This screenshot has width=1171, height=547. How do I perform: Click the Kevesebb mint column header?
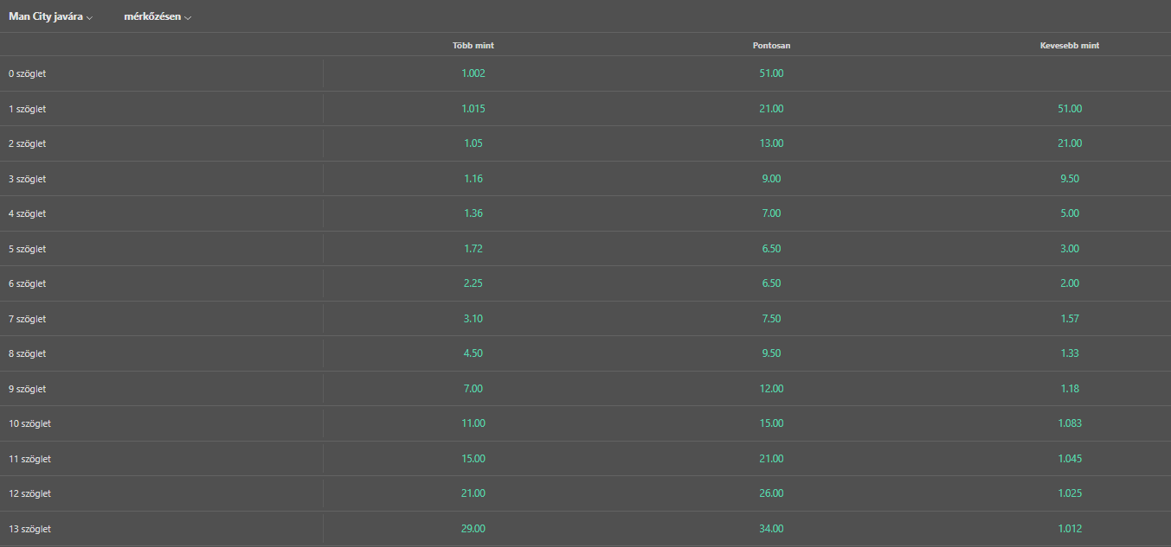pos(1070,46)
